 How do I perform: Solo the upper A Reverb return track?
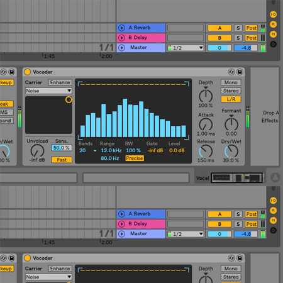coord(238,28)
